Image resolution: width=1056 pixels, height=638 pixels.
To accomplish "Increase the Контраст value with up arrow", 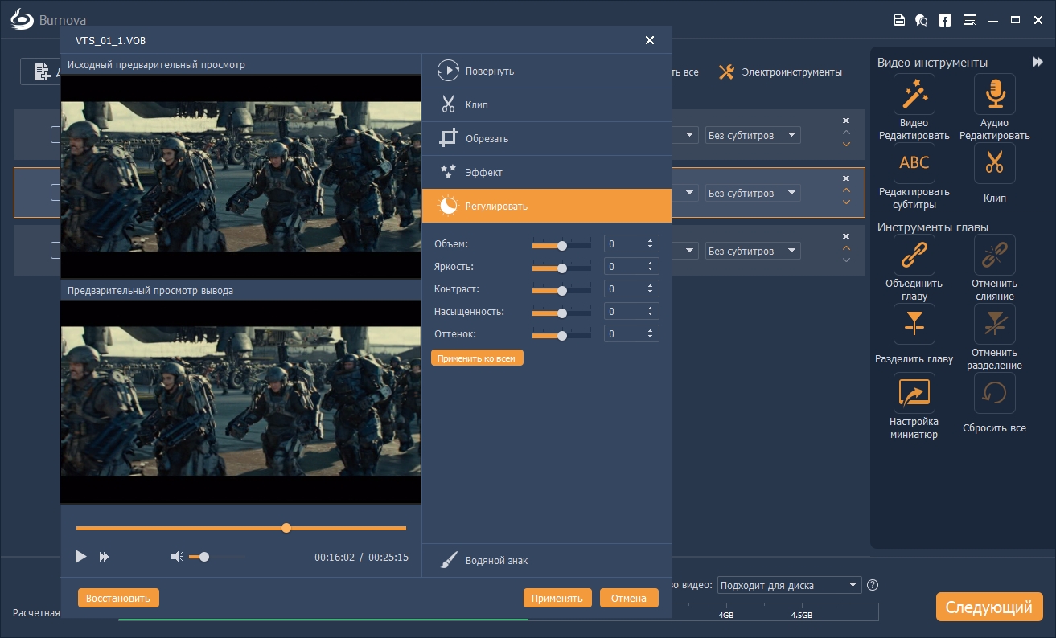I will pyautogui.click(x=650, y=285).
